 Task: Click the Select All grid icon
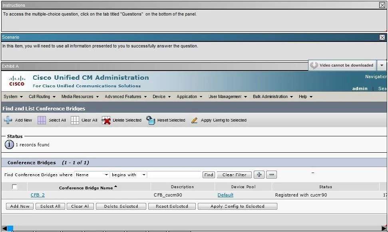click(x=42, y=120)
